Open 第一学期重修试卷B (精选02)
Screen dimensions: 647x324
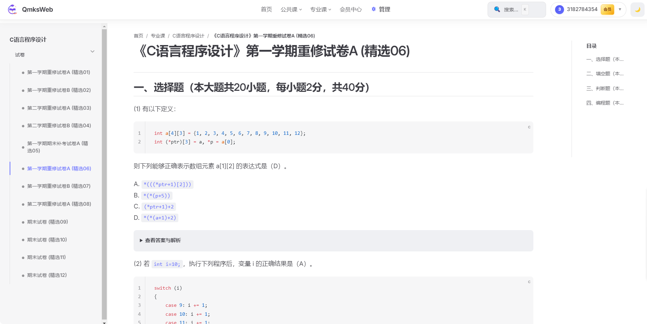(x=59, y=90)
